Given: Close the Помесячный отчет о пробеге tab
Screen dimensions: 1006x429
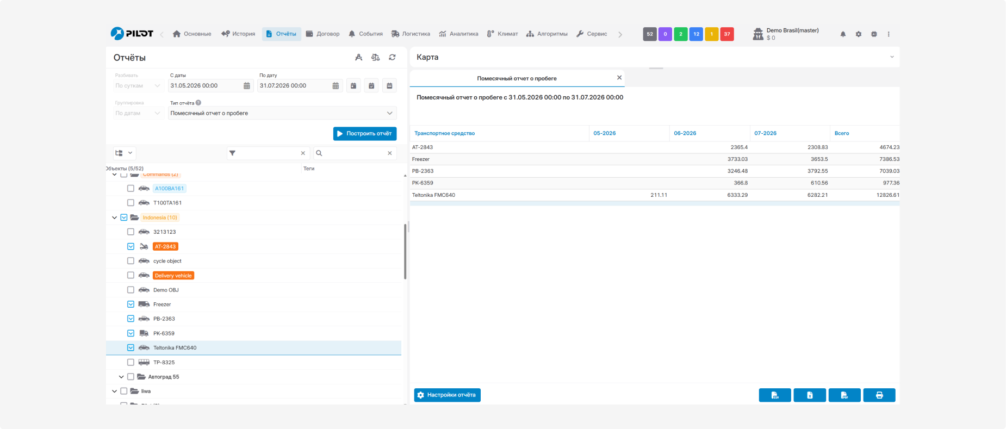Looking at the screenshot, I should click(x=619, y=78).
